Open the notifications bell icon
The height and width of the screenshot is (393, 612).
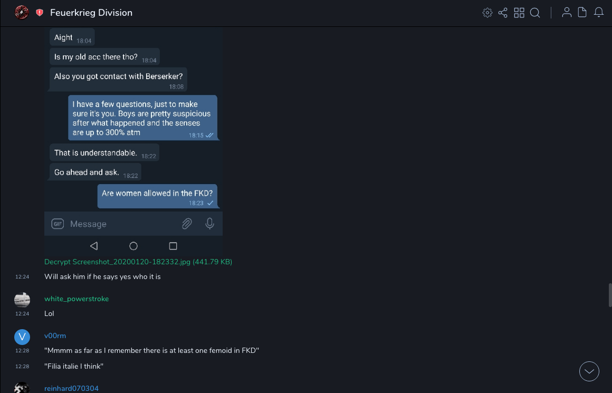coord(598,13)
